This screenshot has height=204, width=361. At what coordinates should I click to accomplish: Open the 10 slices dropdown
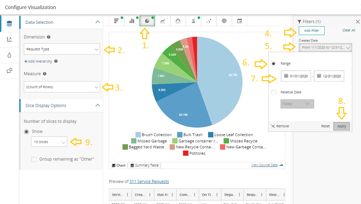pos(49,142)
